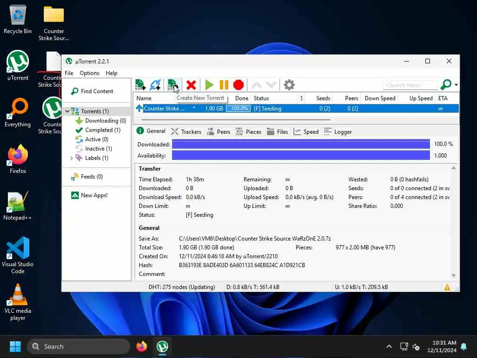This screenshot has width=477, height=358.
Task: Click Move Up Queue arrow icon
Action: 257,85
